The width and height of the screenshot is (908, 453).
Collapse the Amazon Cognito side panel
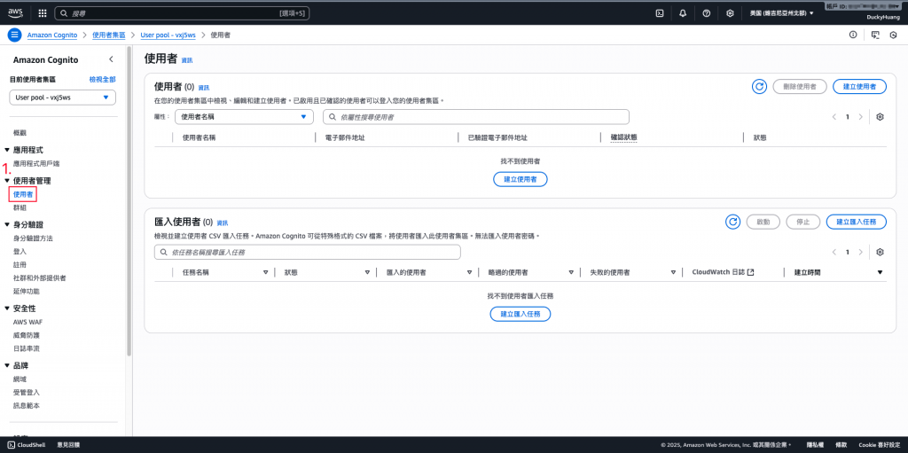[111, 59]
